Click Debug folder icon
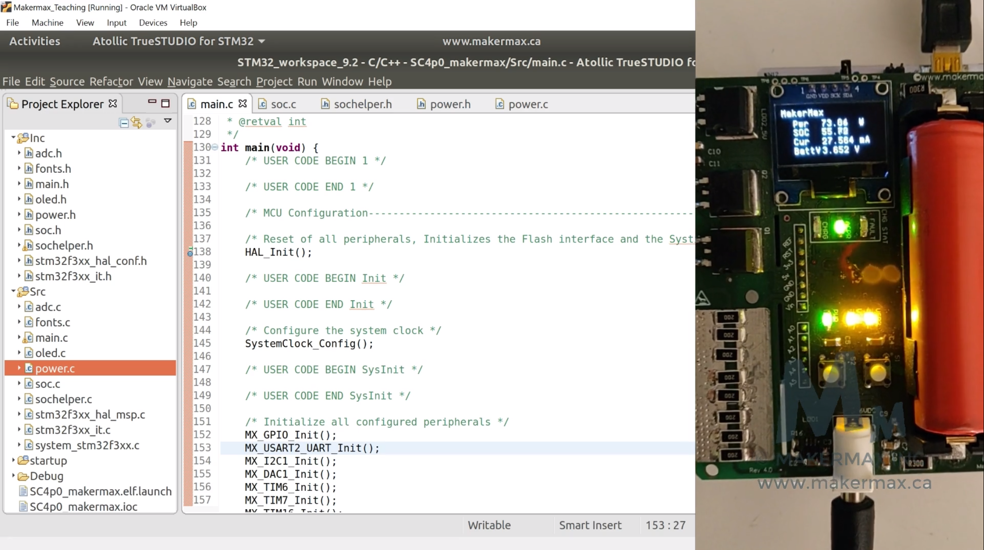 tap(23, 476)
